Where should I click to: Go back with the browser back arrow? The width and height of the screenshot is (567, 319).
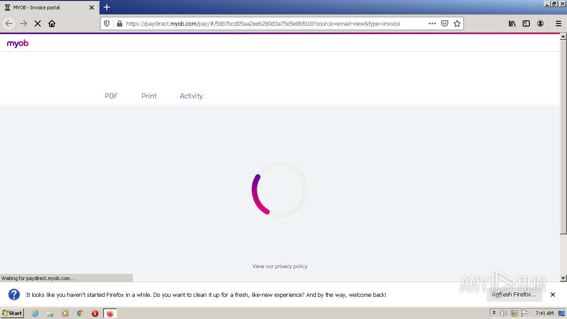pos(9,23)
